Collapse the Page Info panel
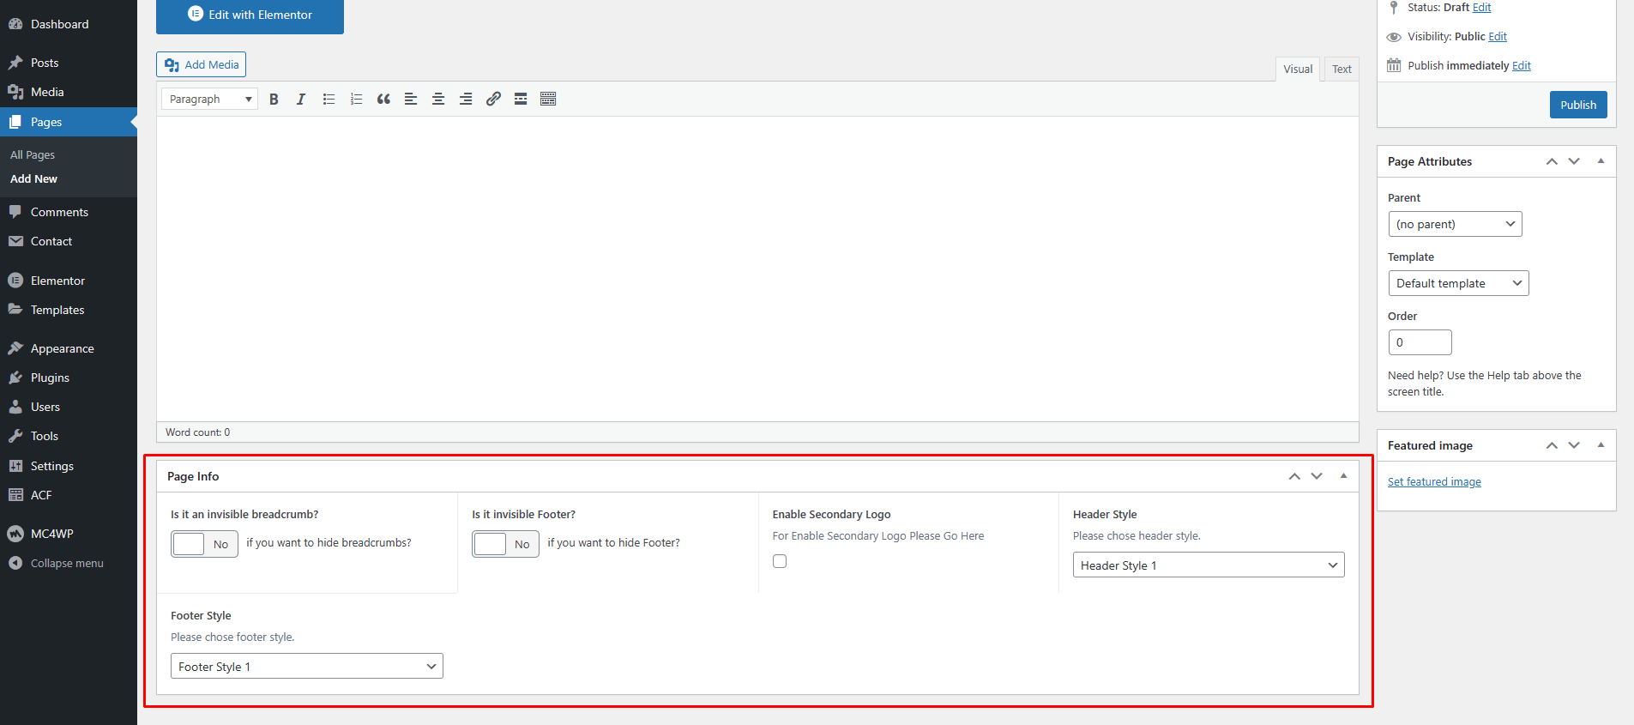 (x=1343, y=476)
